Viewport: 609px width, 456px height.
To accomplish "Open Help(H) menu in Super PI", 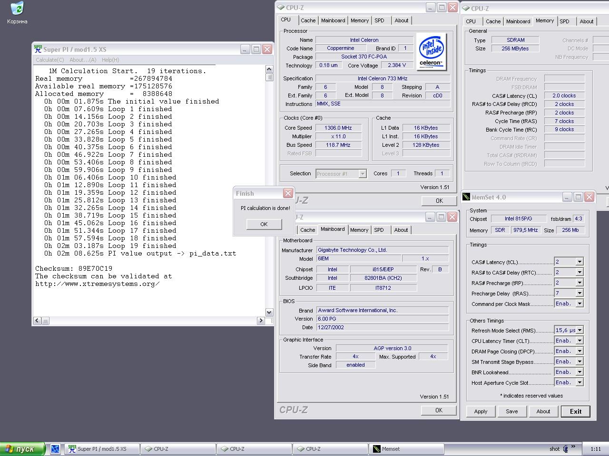I will (x=110, y=60).
